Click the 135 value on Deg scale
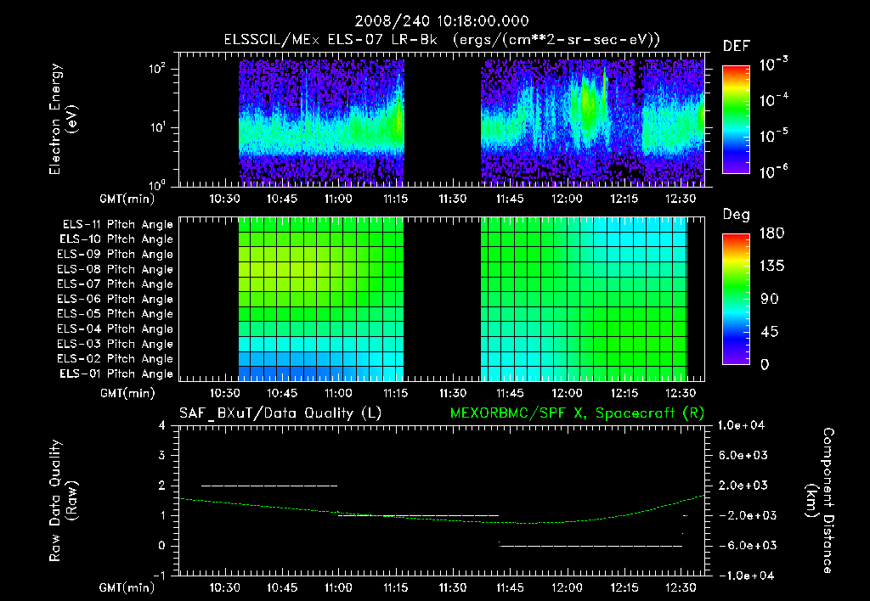This screenshot has width=870, height=601. coord(771,267)
